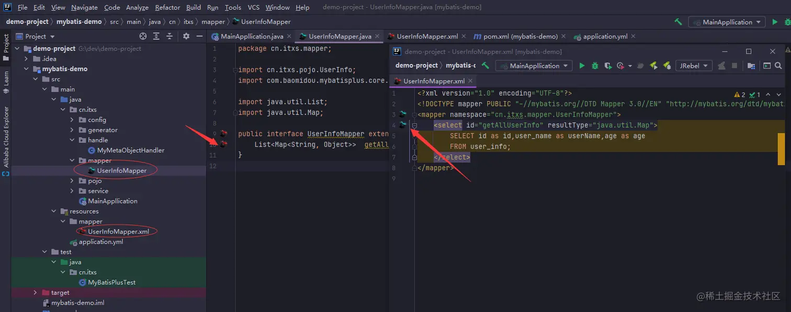Expand the generator package

[x=72, y=130]
